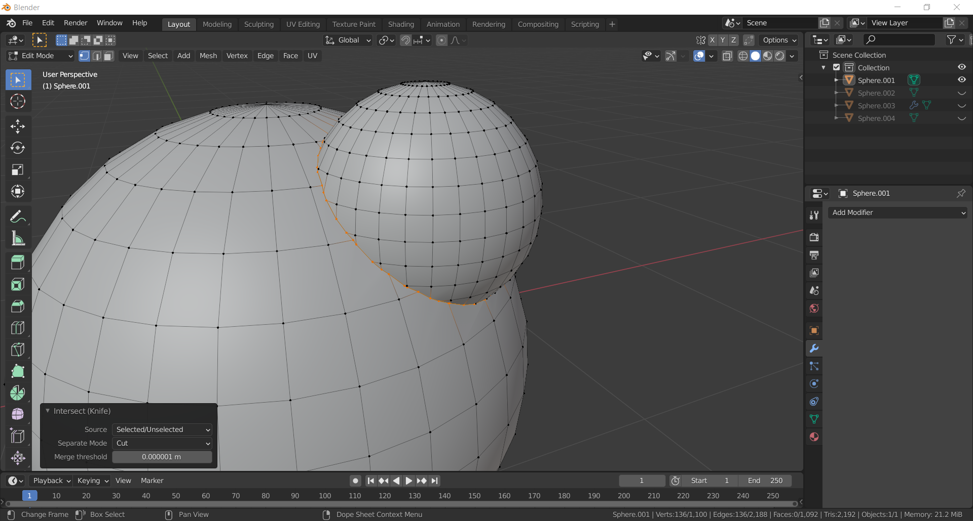Toggle snapping magnet
This screenshot has width=973, height=521.
405,40
